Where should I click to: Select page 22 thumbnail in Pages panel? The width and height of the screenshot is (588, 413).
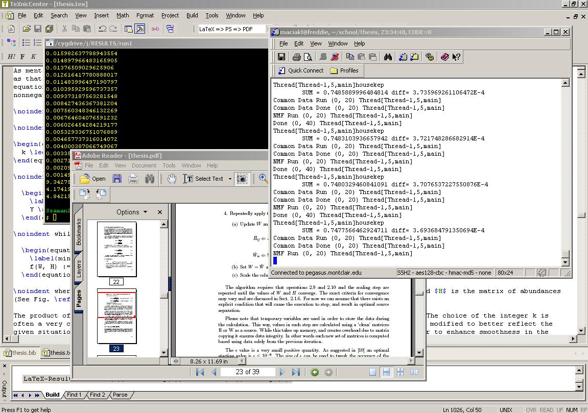pos(117,249)
